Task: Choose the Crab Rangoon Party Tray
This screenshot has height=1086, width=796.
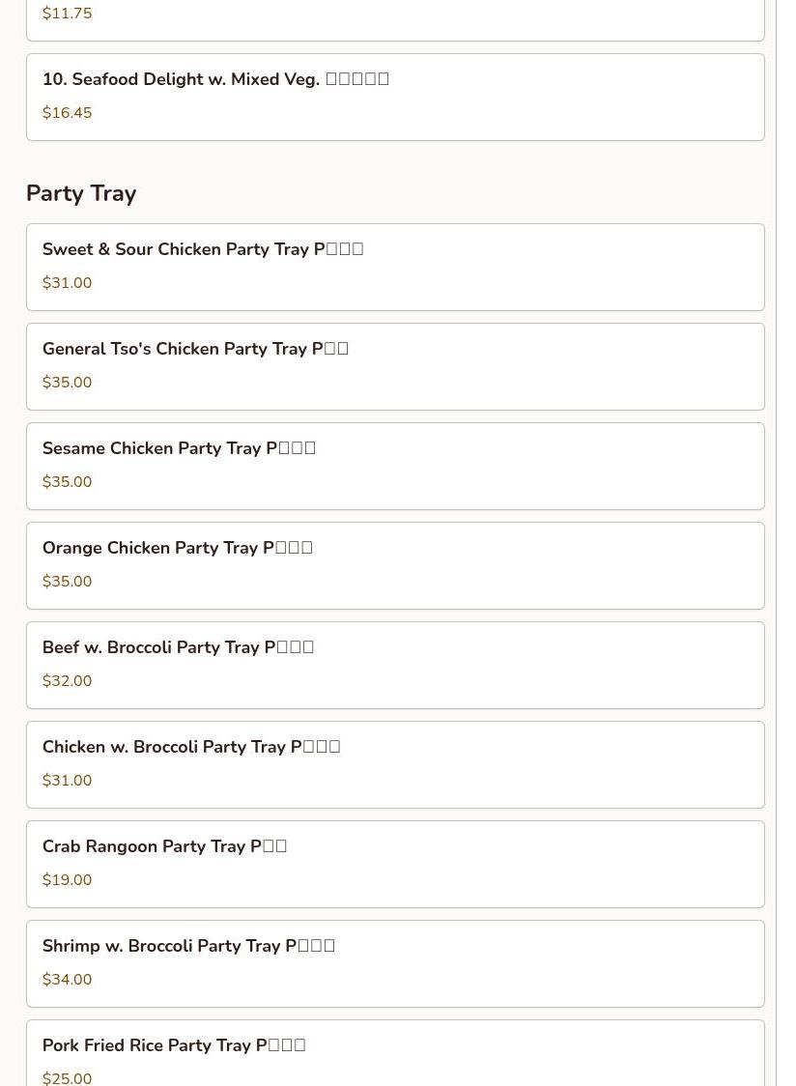Action: click(x=164, y=846)
